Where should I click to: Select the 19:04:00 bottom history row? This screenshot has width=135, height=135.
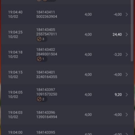(x=67, y=130)
